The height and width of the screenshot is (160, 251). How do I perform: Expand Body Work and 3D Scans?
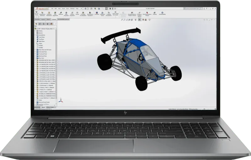point(35,50)
